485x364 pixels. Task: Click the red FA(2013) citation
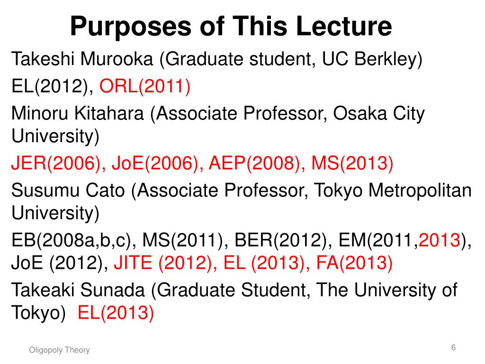354,263
